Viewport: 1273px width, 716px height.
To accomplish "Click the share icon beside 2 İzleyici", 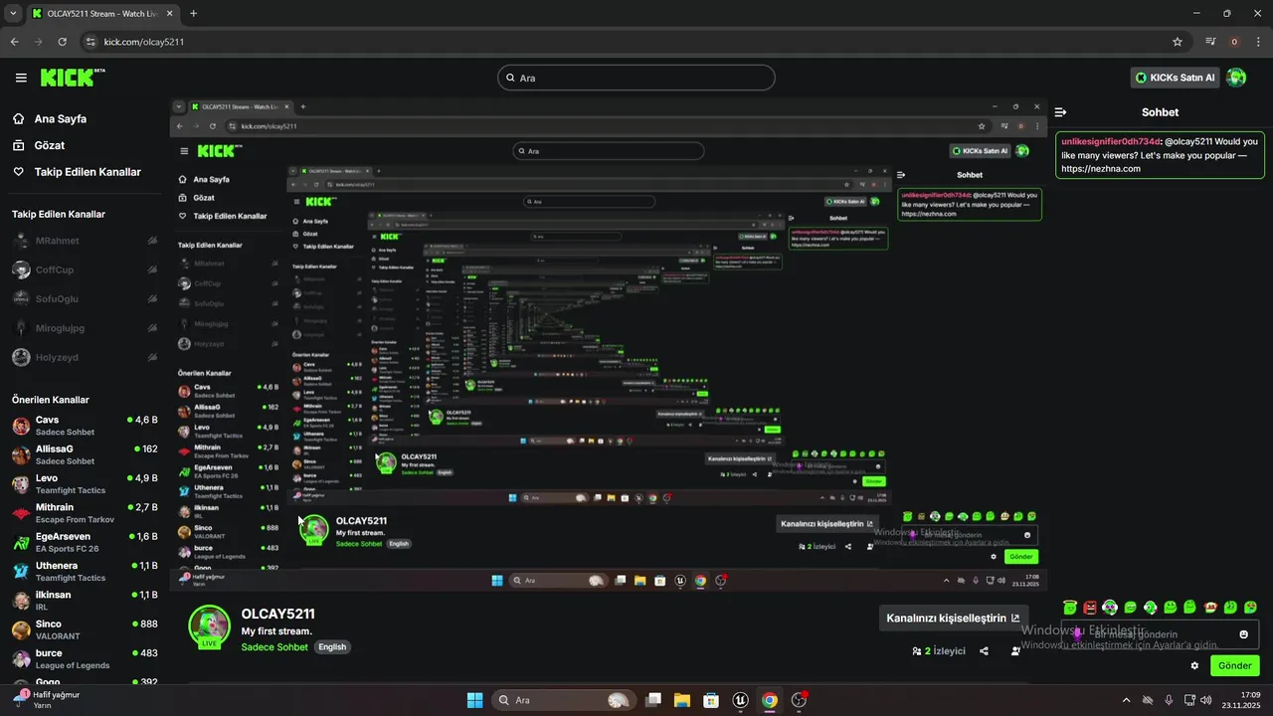I will pos(984,651).
